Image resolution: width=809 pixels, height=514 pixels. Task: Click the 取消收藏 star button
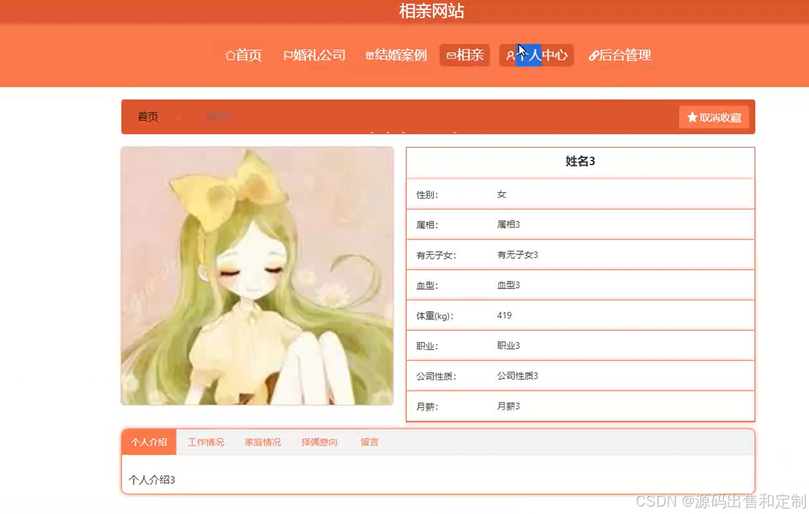[714, 117]
